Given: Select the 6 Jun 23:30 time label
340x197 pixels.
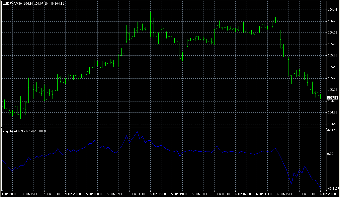Looking at the screenshot, I should tap(328, 193).
